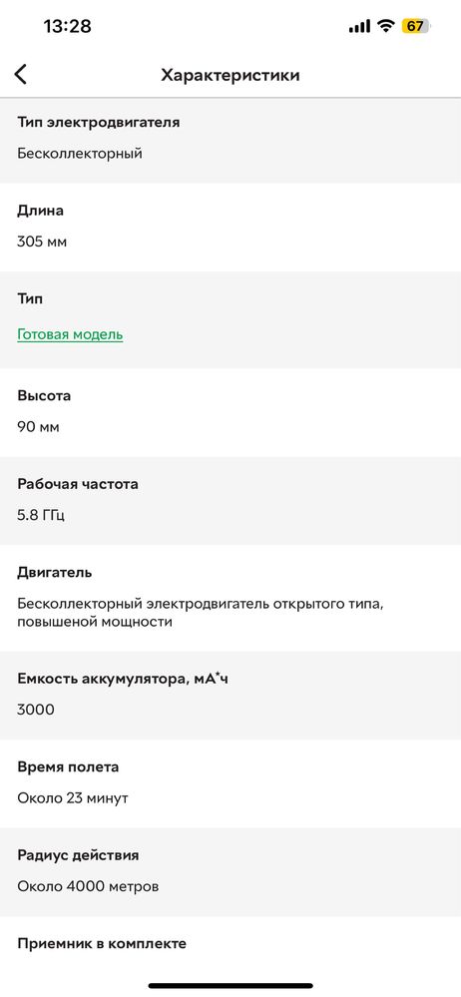Tap the Высота 90 мм row
The image size is (461, 997).
coord(230,412)
